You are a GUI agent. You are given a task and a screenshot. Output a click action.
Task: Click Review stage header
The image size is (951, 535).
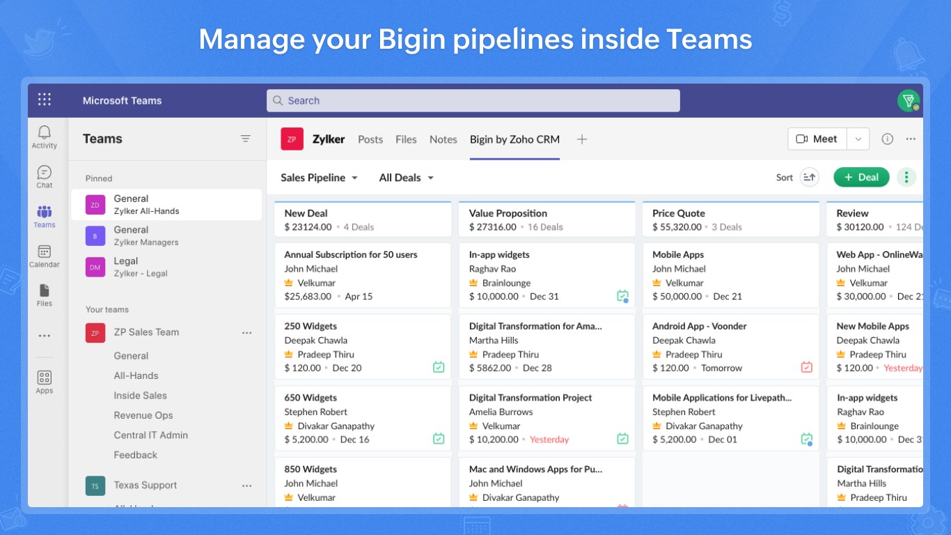[875, 219]
